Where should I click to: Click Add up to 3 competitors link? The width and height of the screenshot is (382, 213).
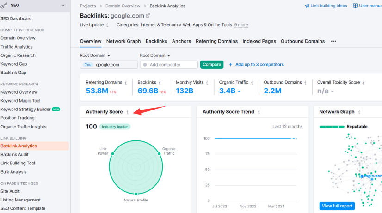click(x=256, y=65)
